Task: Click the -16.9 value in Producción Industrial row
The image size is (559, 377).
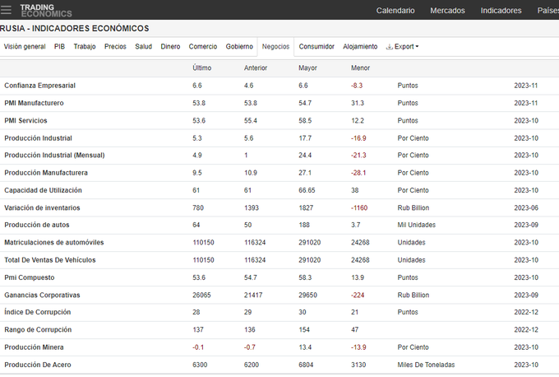Action: click(x=358, y=137)
